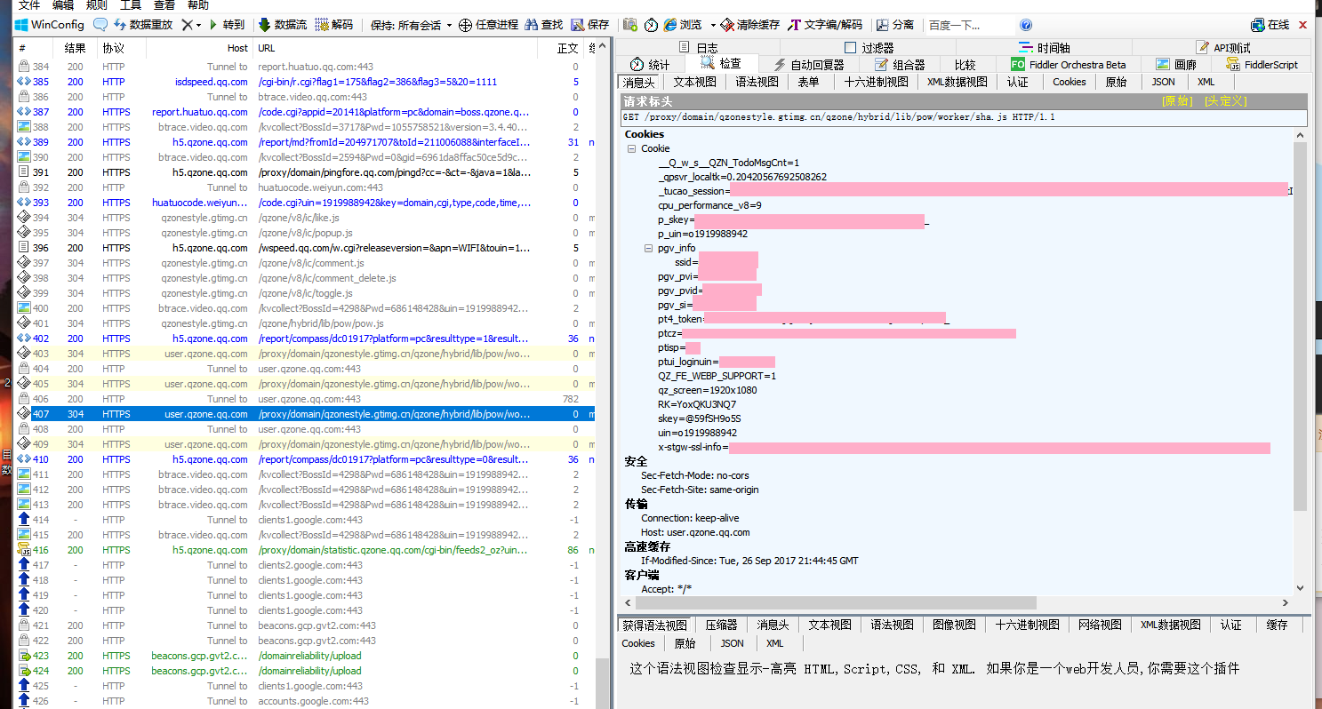
Task: Click the 百度一下 search input field
Action: point(967,25)
